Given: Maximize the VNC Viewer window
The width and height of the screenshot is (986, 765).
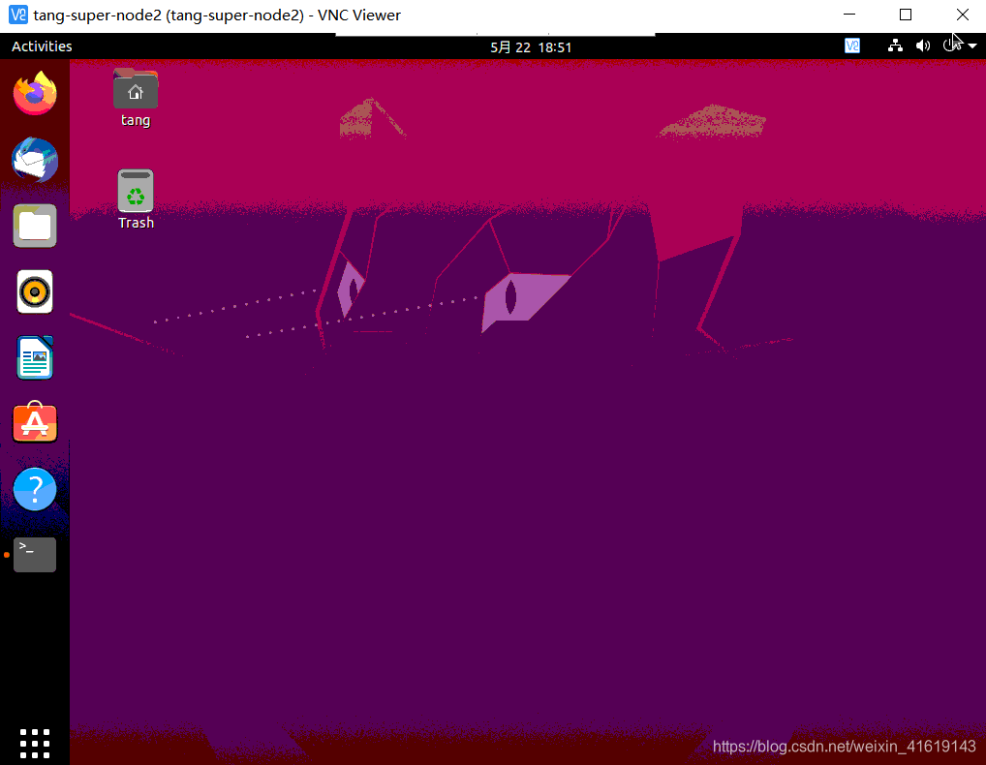Looking at the screenshot, I should coord(906,15).
